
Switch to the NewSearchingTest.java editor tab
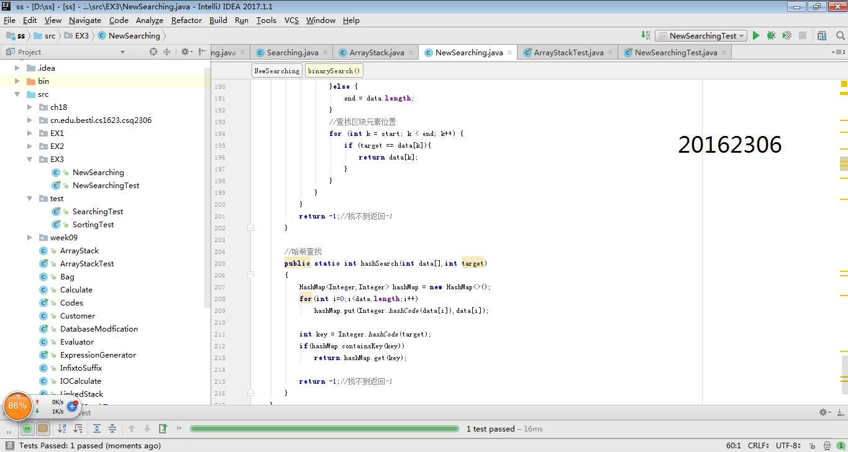[676, 53]
